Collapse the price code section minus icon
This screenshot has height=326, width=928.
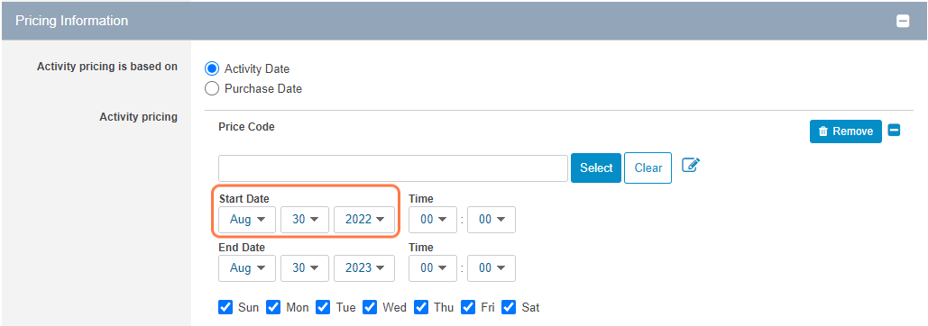[x=895, y=131]
